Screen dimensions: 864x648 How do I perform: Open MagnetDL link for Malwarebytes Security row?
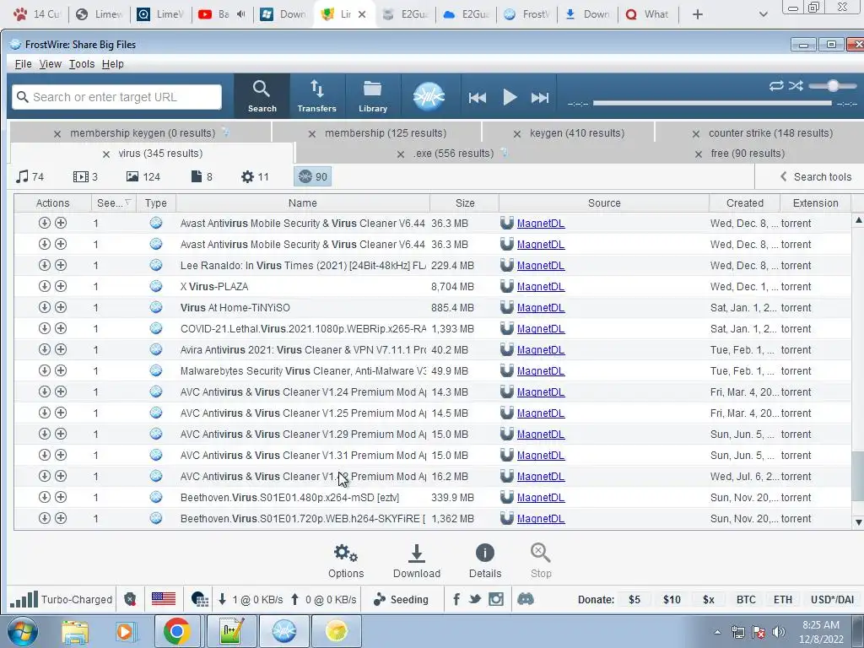tap(541, 371)
